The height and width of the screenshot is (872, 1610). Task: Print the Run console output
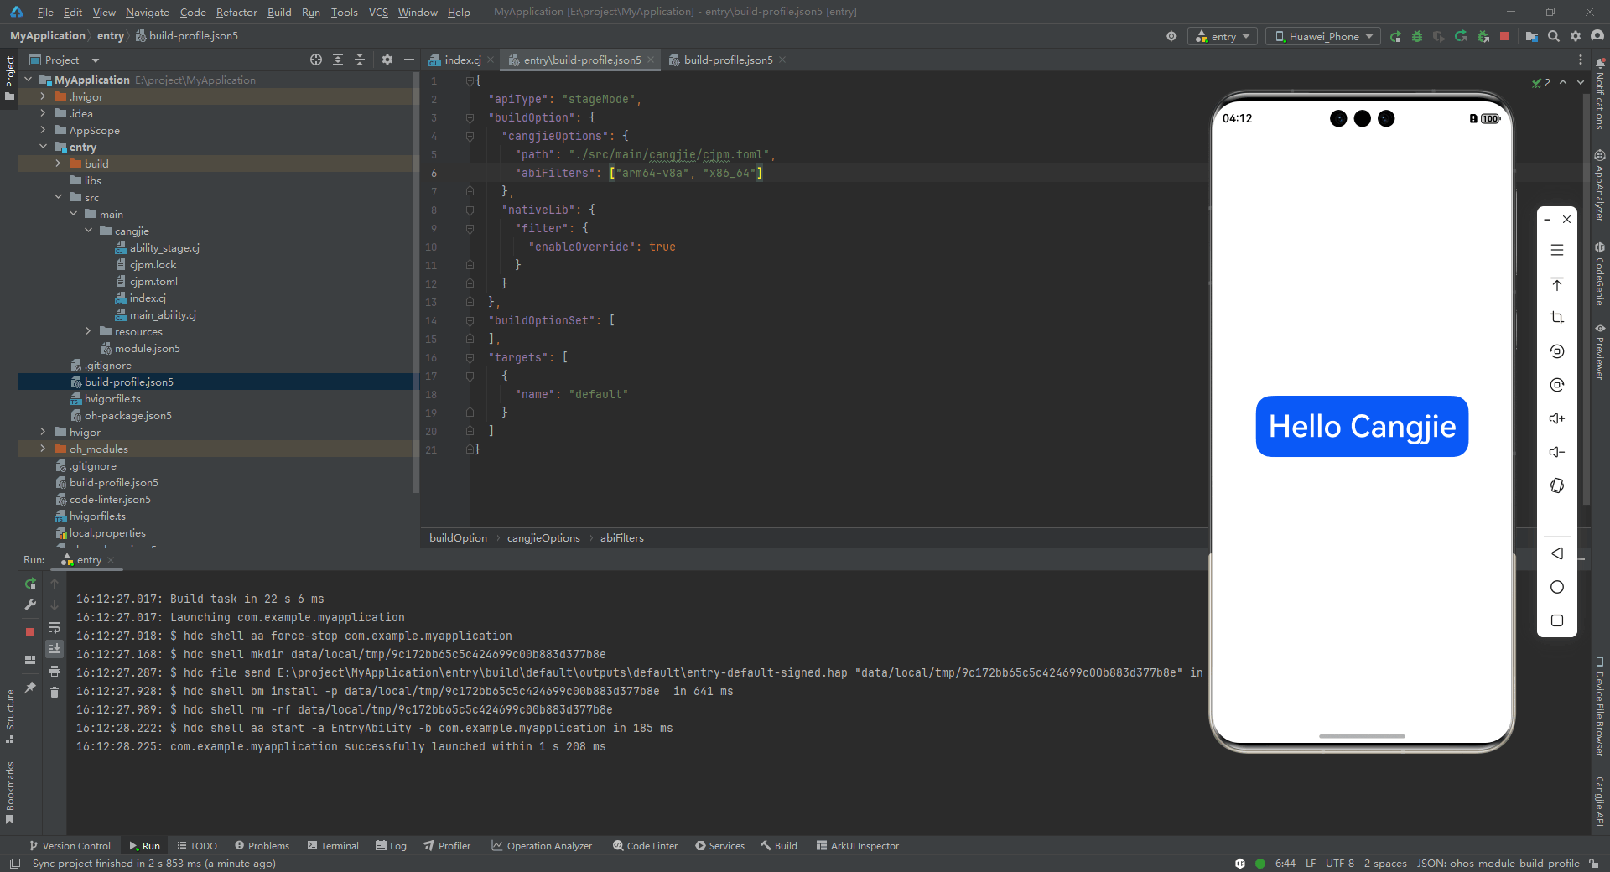coord(55,671)
